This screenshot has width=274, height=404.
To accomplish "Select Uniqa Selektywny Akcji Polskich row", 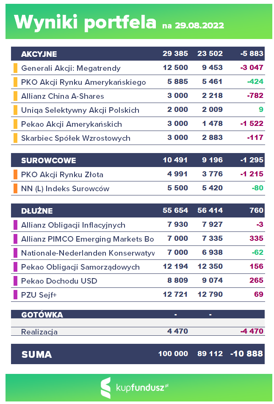I will (138, 110).
